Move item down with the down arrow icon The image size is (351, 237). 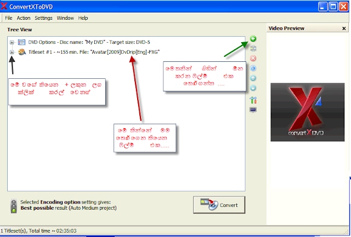click(253, 88)
